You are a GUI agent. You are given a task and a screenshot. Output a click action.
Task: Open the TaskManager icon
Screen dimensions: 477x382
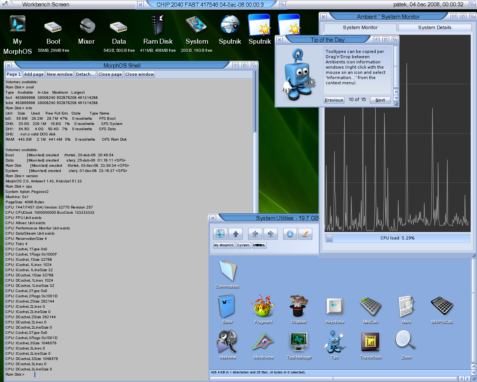coord(298,342)
